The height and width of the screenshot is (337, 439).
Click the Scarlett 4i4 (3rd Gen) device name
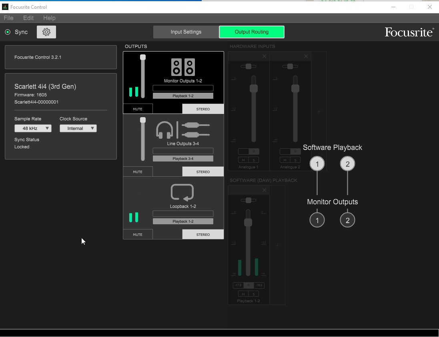click(45, 86)
